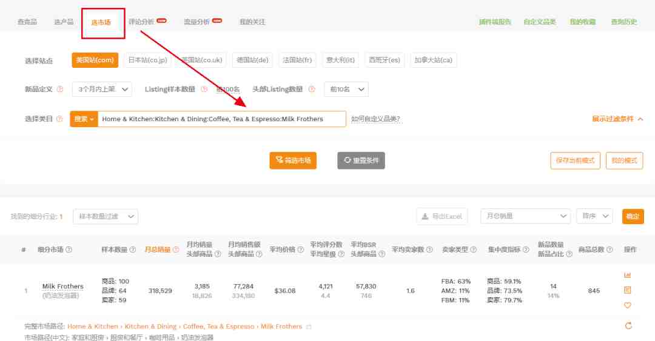Favorite Milk Frothers with the heart icon
The height and width of the screenshot is (341, 655).
627,305
